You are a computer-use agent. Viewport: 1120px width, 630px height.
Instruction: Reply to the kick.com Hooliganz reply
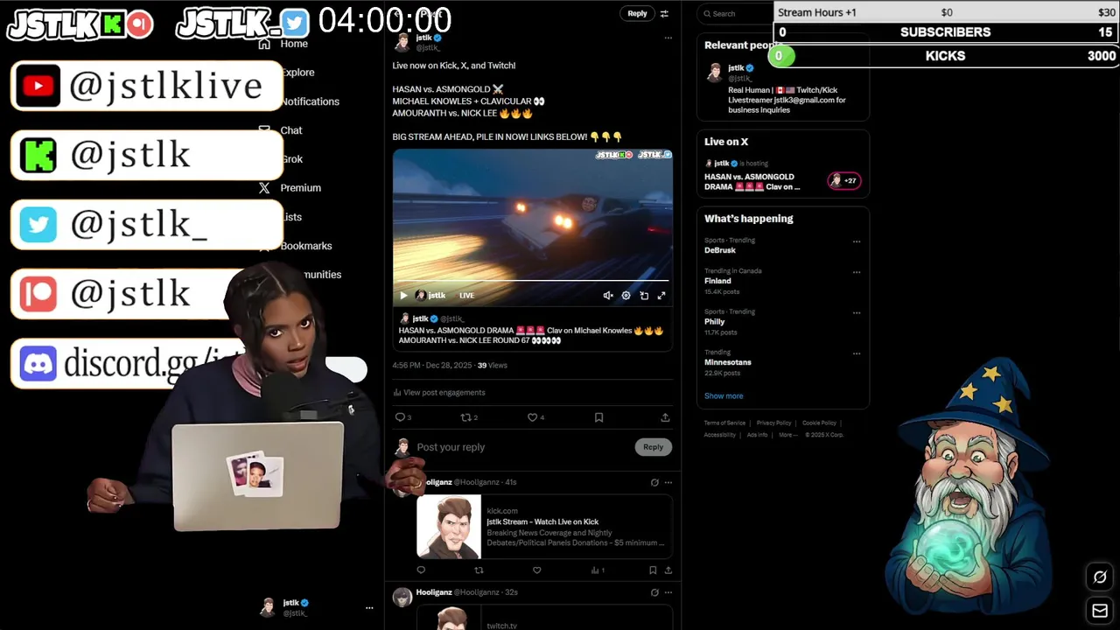coord(421,570)
